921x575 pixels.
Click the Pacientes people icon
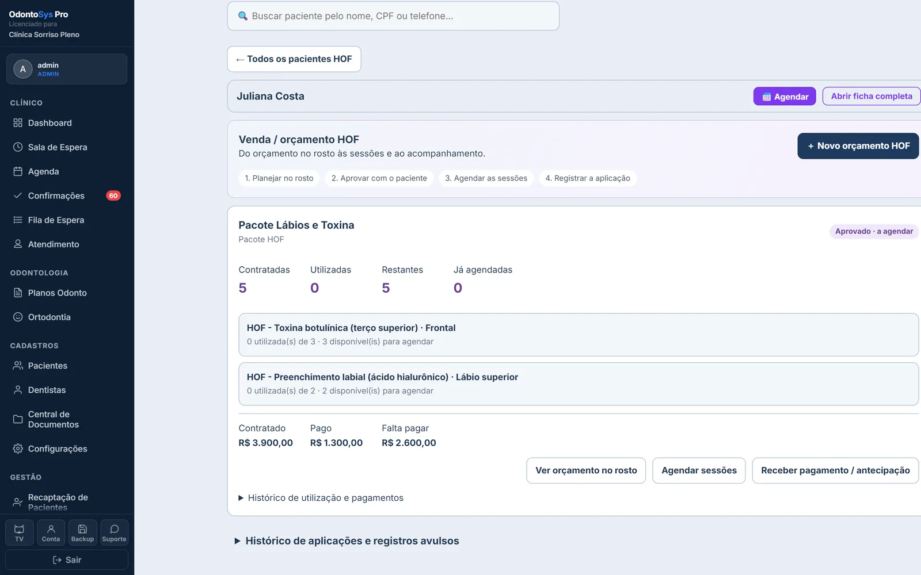(18, 366)
